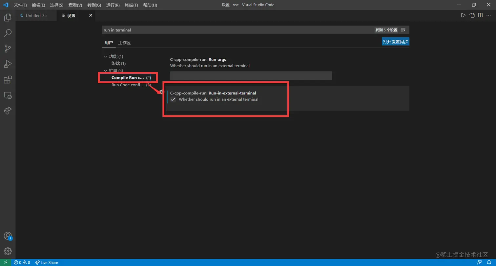Click Run-in-external-terminal setting title
Image resolution: width=496 pixels, height=266 pixels.
(213, 93)
